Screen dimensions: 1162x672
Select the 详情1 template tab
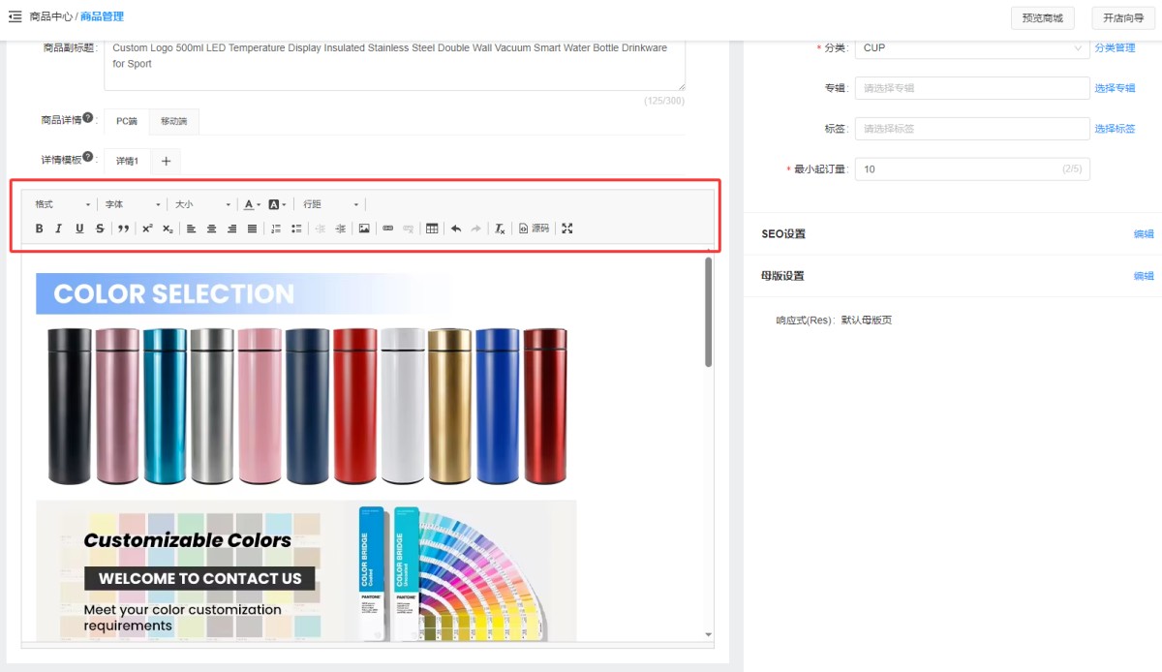pyautogui.click(x=128, y=161)
